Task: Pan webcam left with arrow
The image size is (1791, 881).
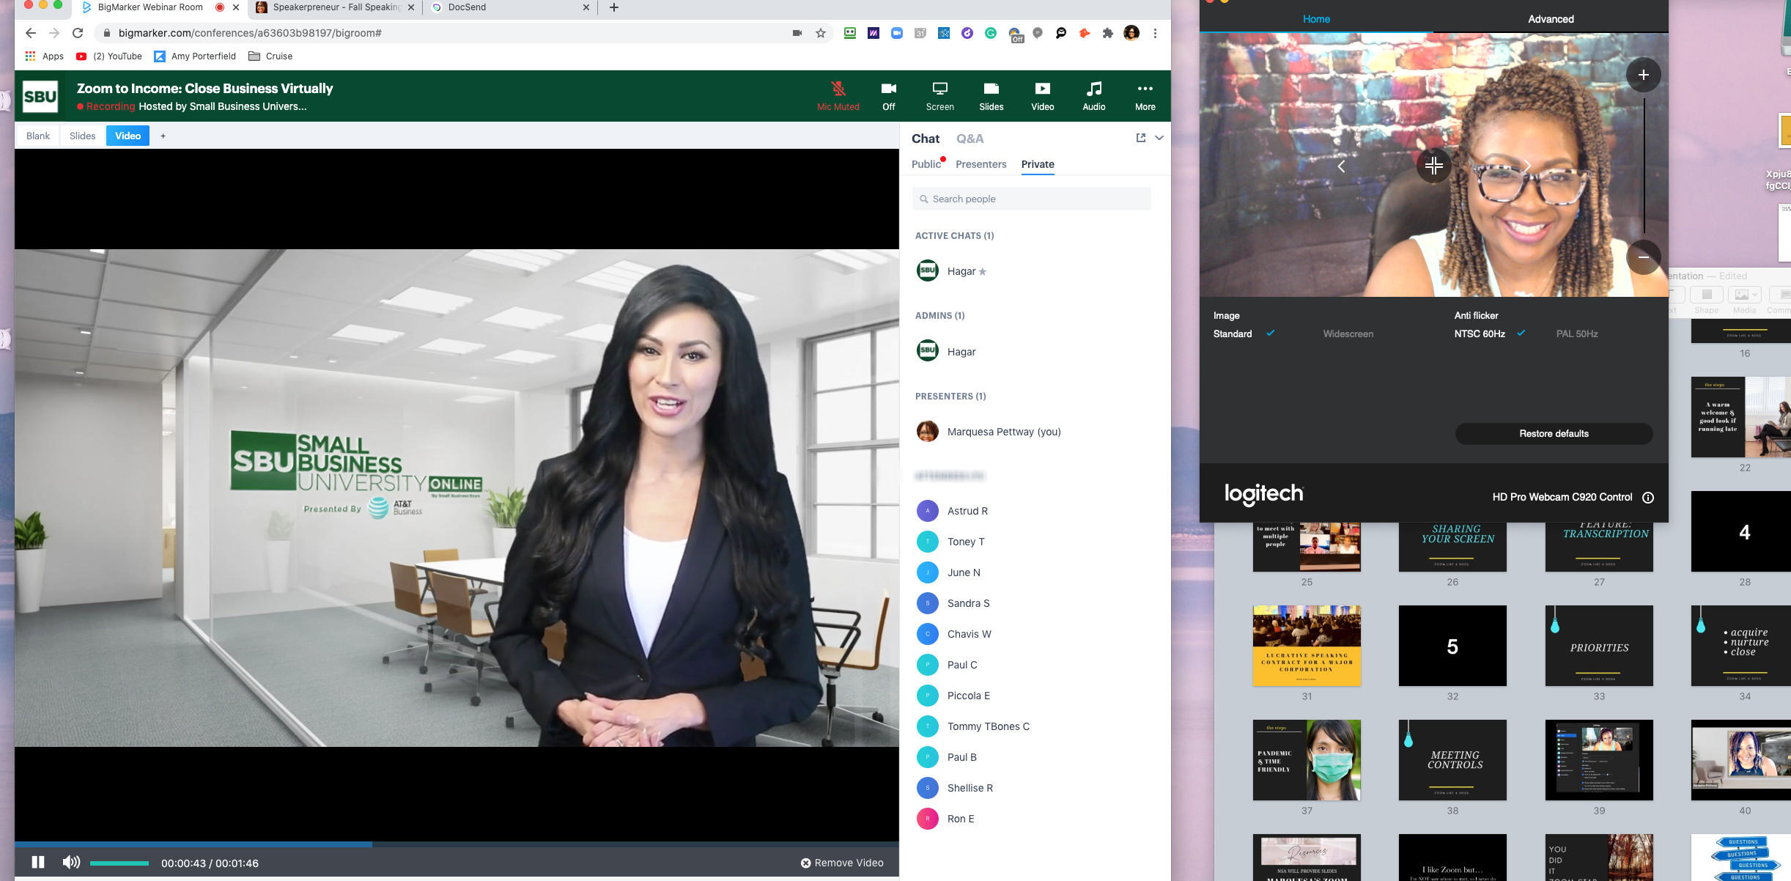Action: click(1341, 166)
